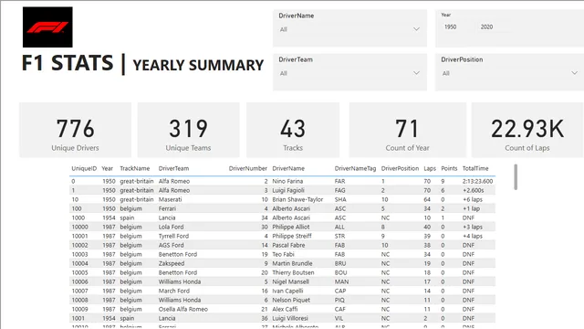Click the Tyrrell Ford team cell
This screenshot has height=329, width=584.
[173, 236]
